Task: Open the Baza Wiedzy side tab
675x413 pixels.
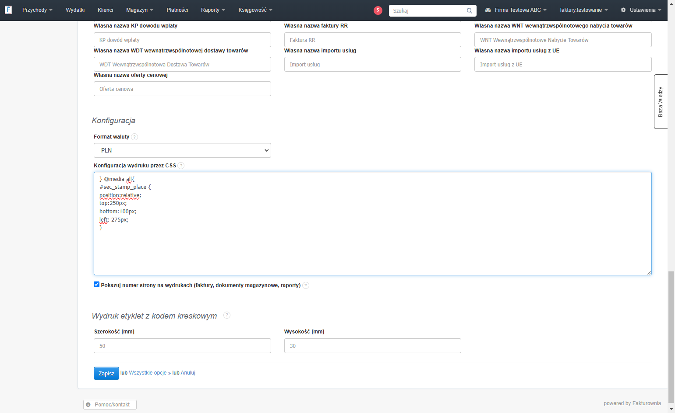Action: tap(661, 101)
